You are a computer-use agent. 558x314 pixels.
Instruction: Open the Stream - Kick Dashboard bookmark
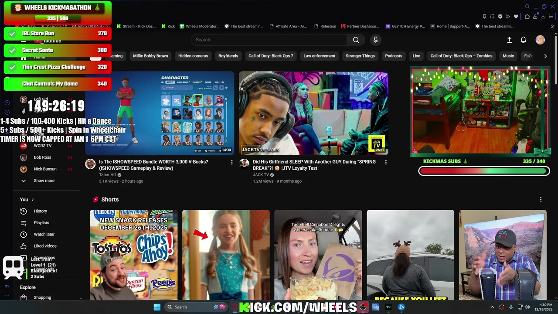point(136,26)
